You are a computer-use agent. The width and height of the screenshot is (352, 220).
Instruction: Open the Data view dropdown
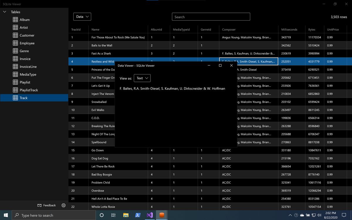coord(82,16)
